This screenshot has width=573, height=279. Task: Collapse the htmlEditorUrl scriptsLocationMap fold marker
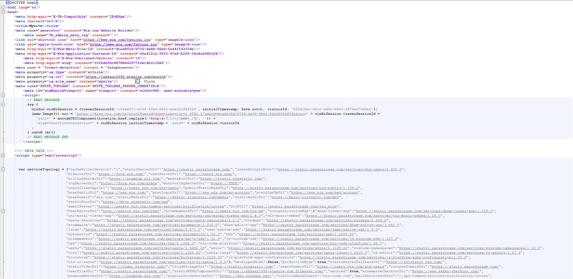click(3, 211)
